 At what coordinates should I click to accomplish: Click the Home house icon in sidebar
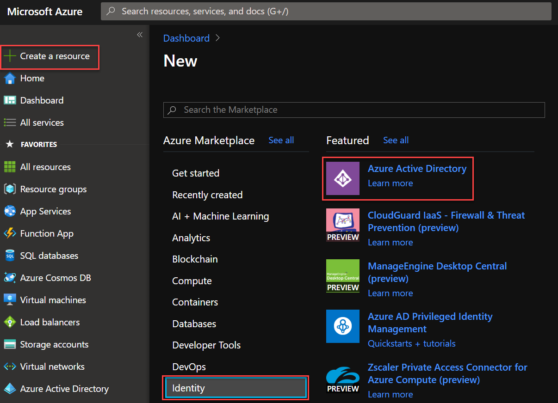tap(10, 79)
